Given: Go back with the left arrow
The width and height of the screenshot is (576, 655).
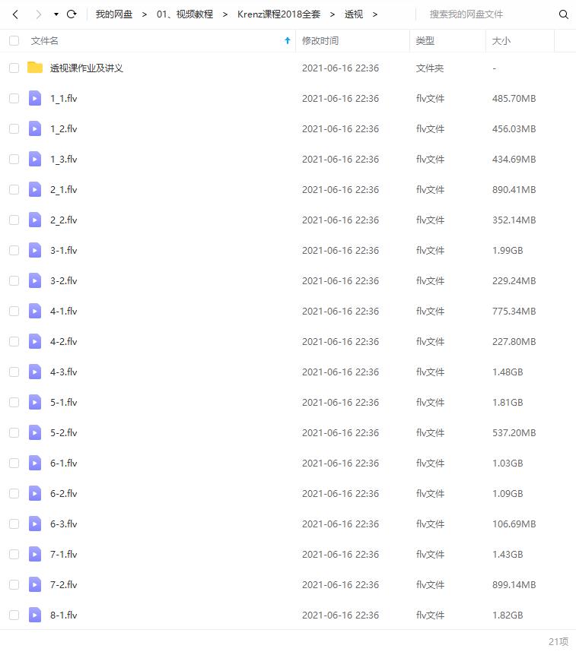Looking at the screenshot, I should 15,14.
